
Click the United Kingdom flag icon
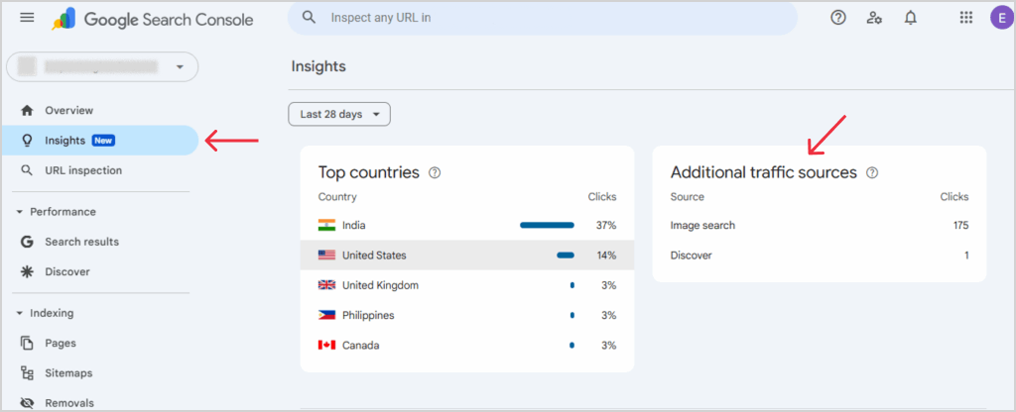[x=326, y=285]
